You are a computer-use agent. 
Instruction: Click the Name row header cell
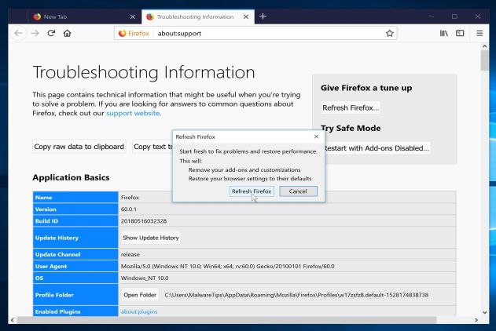(75, 197)
